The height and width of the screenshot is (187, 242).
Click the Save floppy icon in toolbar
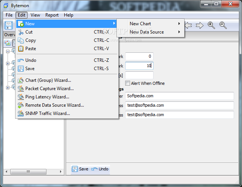[9, 25]
